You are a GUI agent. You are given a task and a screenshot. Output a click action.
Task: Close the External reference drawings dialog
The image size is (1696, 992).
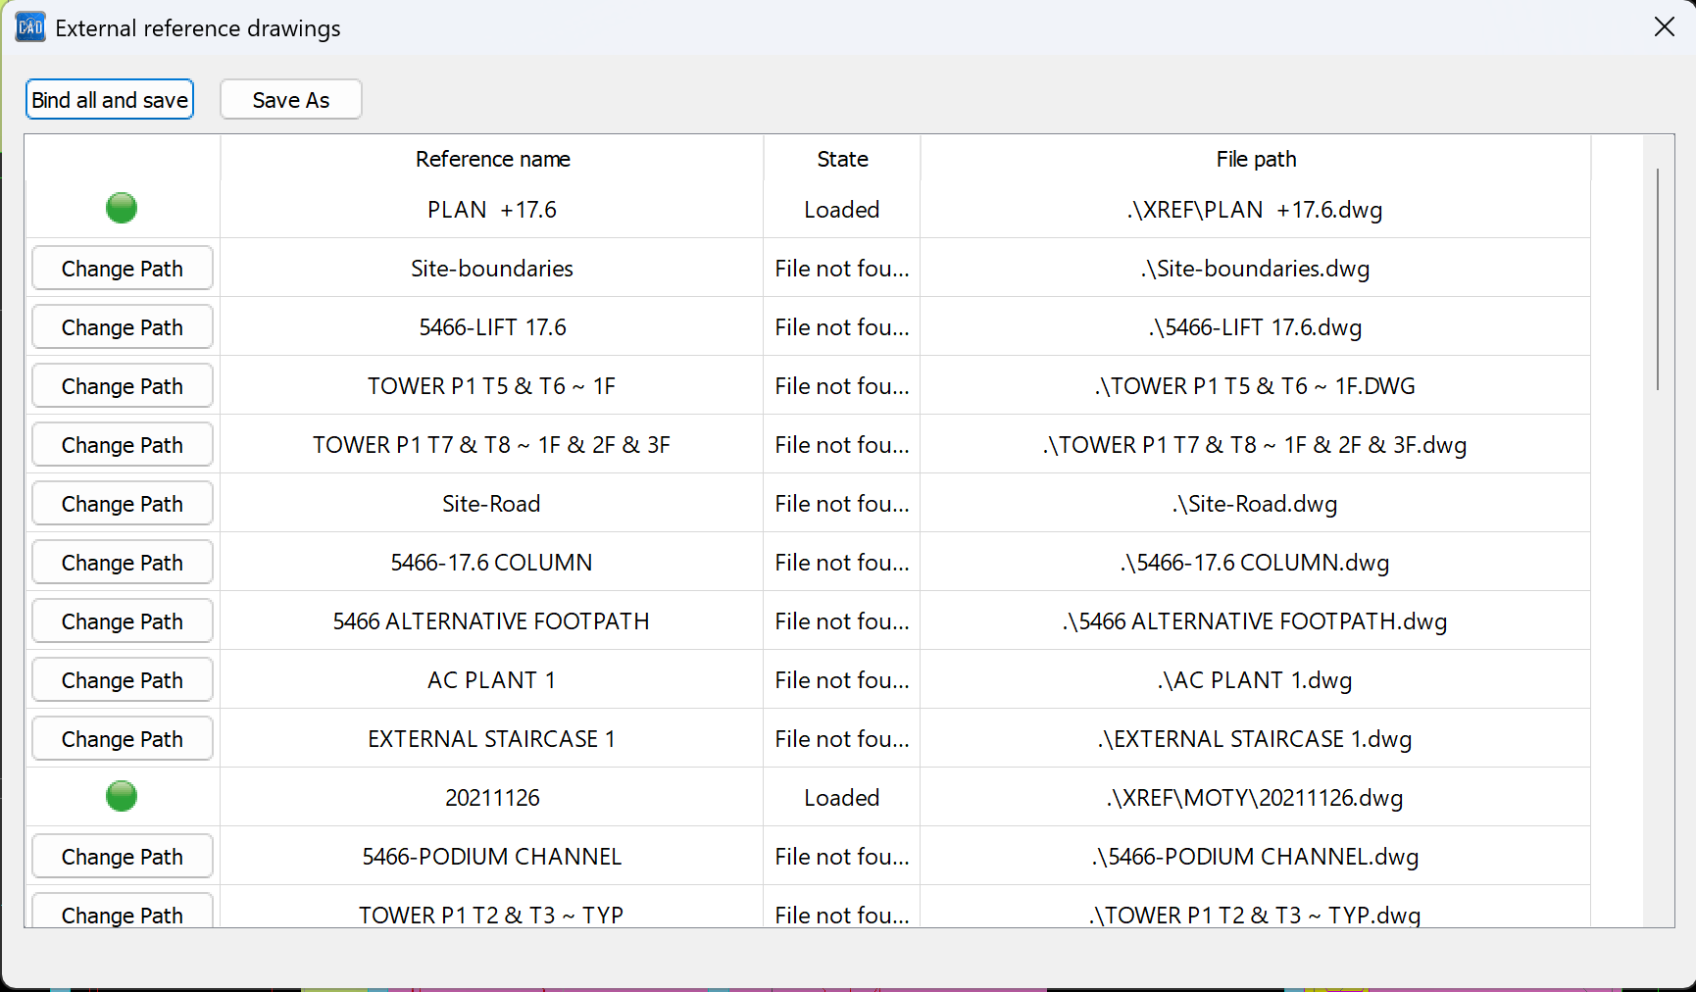pos(1664,27)
